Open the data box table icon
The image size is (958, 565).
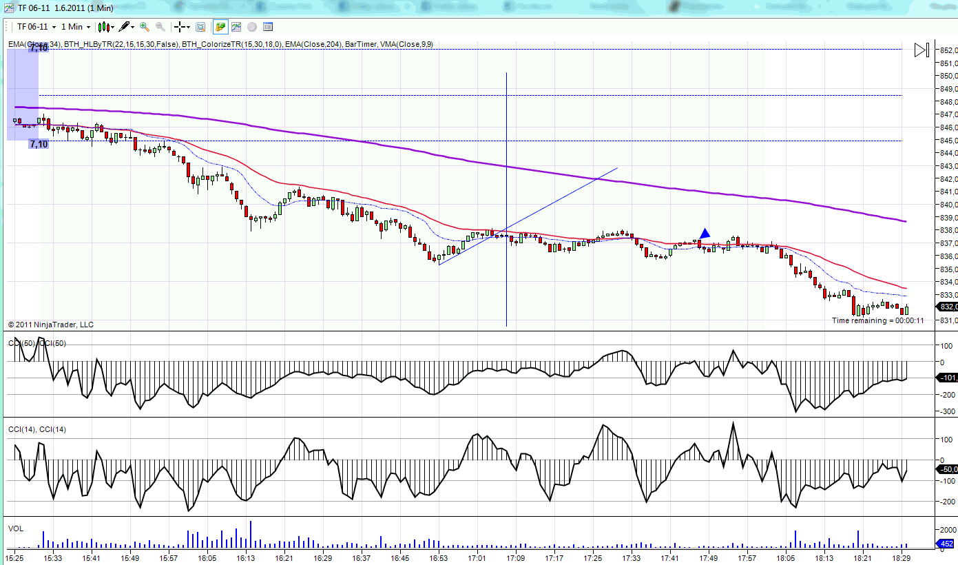(268, 27)
